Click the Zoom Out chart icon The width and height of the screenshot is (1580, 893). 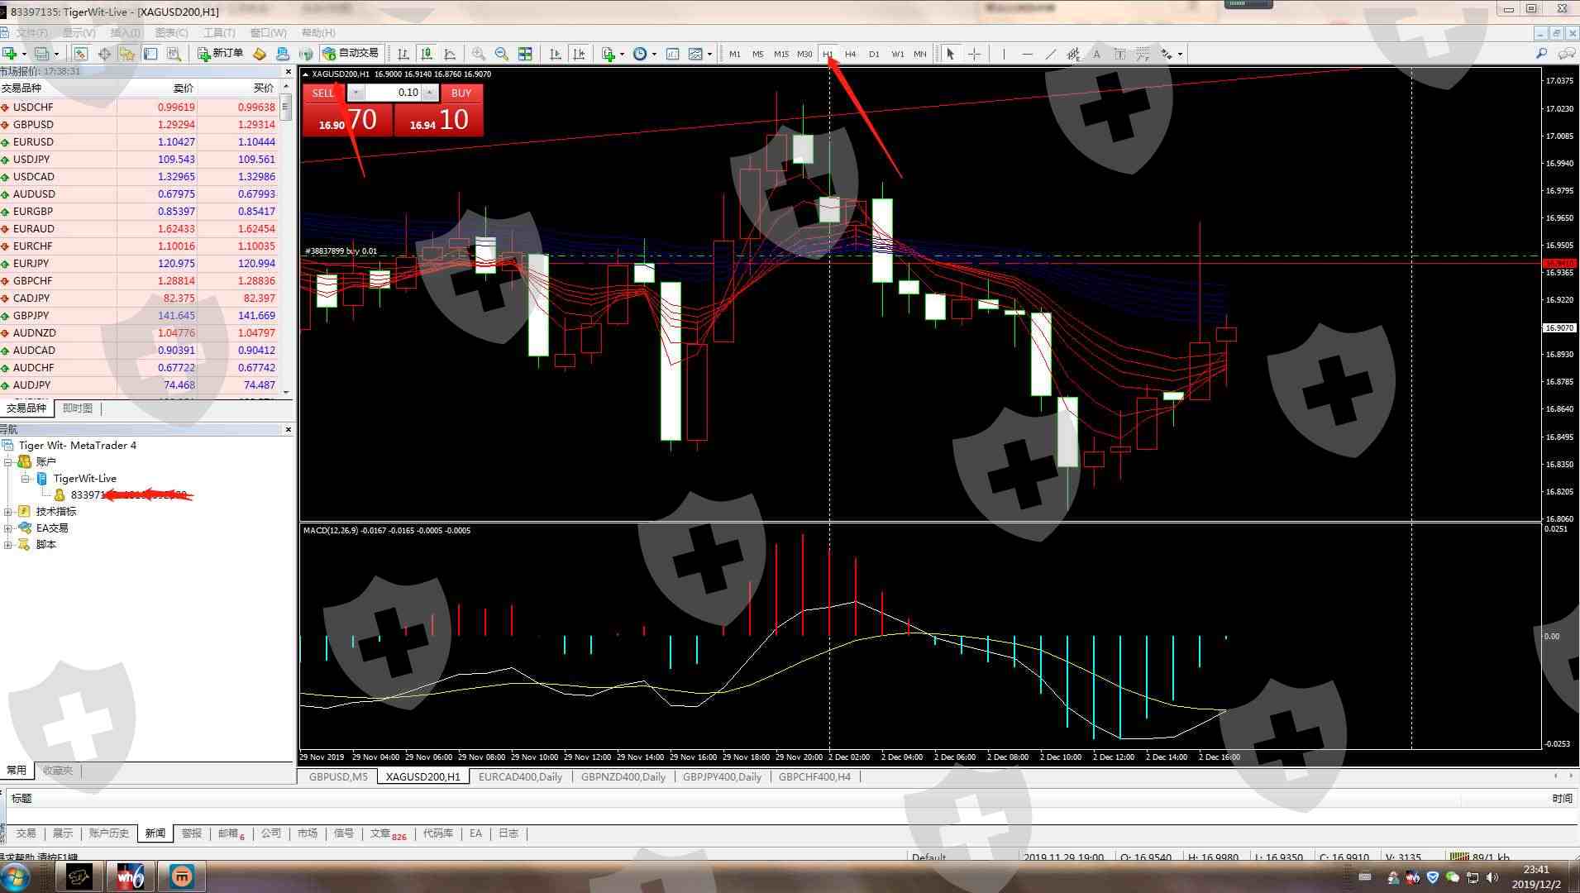pyautogui.click(x=501, y=54)
